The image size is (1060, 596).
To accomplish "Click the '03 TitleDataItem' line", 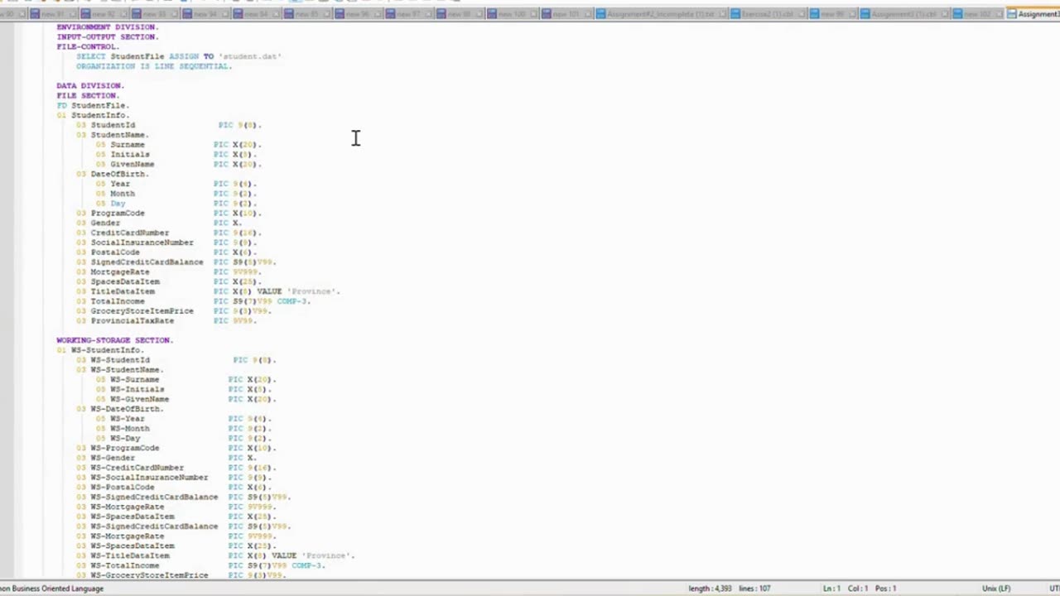I will 208,291.
